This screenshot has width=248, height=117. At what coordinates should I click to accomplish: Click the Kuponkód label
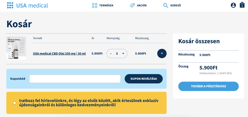click(x=18, y=79)
